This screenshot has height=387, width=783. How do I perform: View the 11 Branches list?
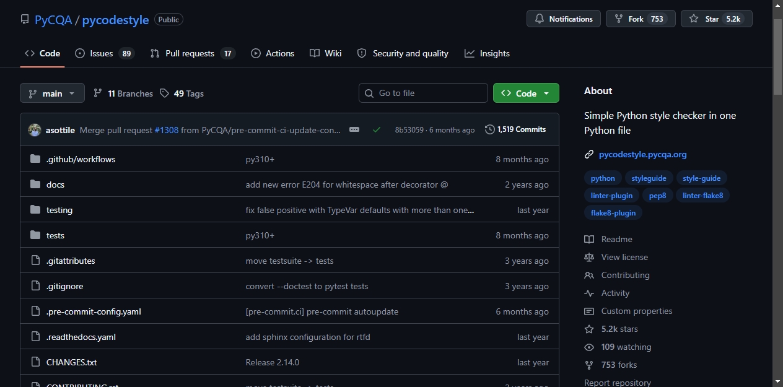123,93
